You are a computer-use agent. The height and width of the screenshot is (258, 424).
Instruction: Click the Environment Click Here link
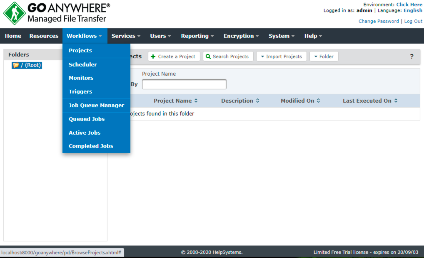pyautogui.click(x=409, y=5)
